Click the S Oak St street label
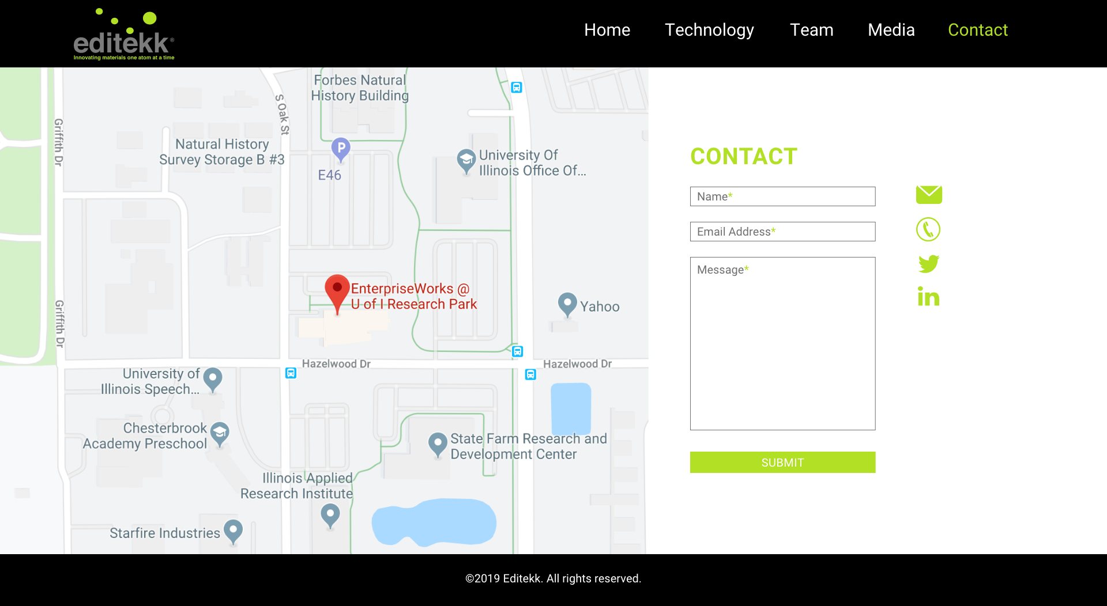Image resolution: width=1107 pixels, height=606 pixels. tap(283, 115)
